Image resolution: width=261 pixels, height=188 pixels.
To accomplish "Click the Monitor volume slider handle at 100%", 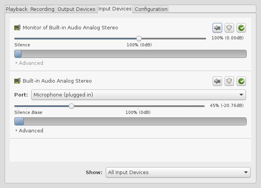I will click(139, 39).
